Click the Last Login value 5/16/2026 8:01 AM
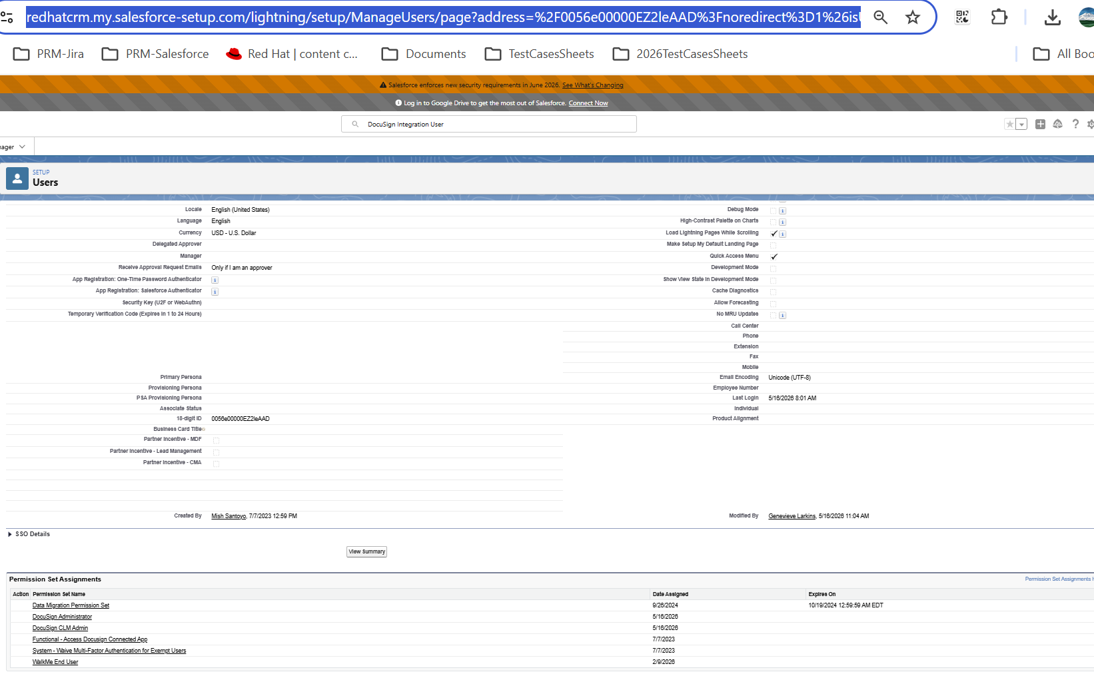Screen dimensions: 1094x676 [x=792, y=398]
